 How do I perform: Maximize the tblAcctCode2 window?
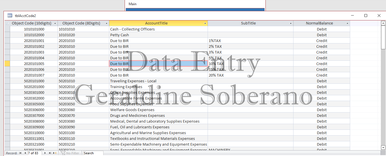pos(366,16)
